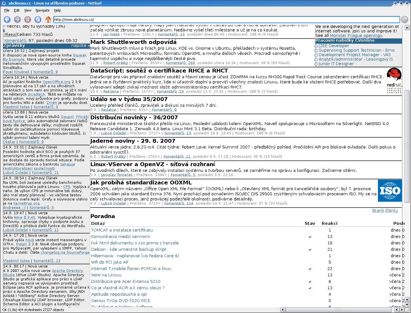Open 'Komentářů: 268' link
The width and height of the screenshot is (411, 313).
(180, 63)
